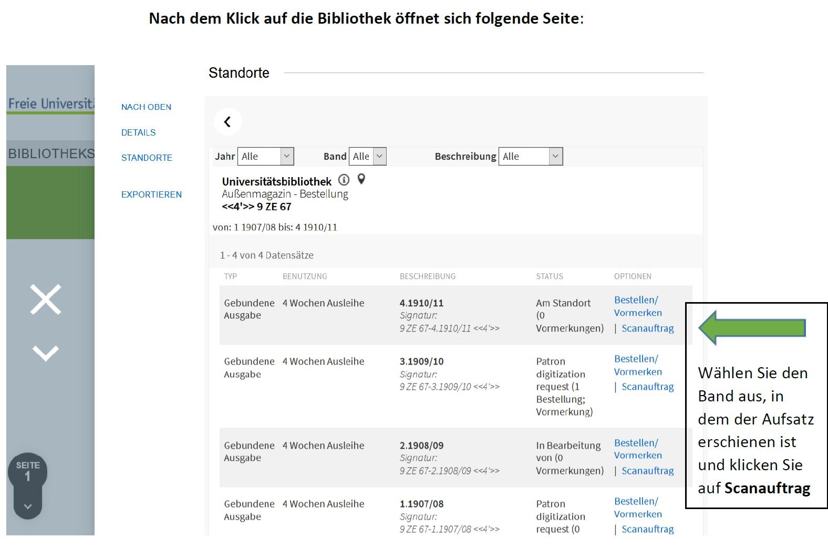Screen dimensions: 828x559
Task: Click Bestellen/Vormerken for volume 4.1910/11
Action: click(637, 306)
